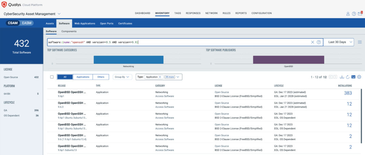Open the user profile icon

point(348,14)
